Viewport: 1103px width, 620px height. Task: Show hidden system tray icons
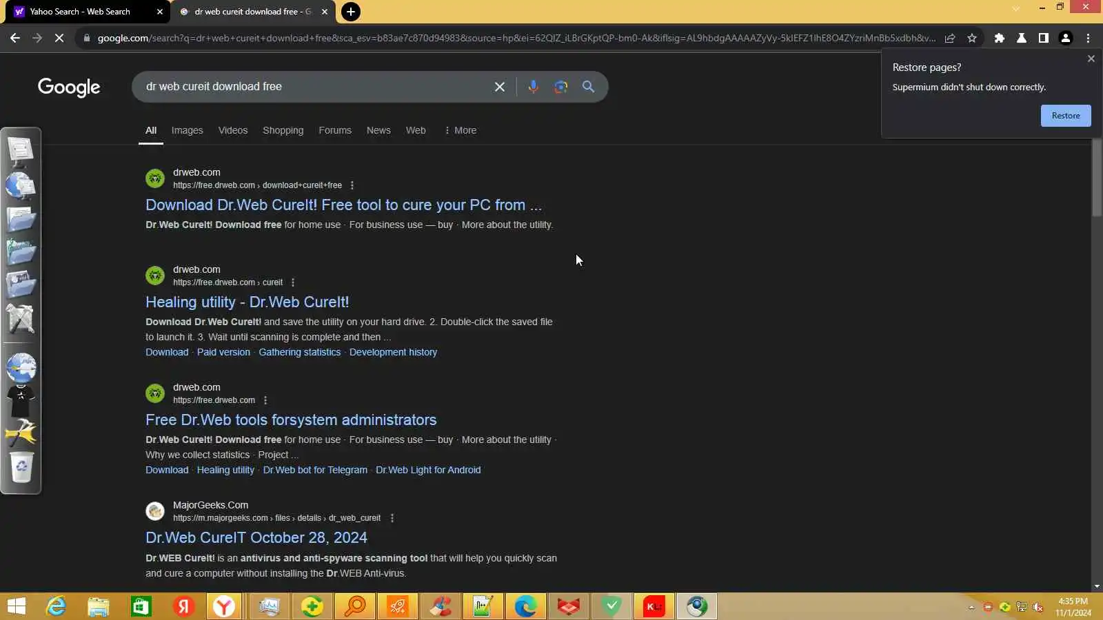(971, 607)
